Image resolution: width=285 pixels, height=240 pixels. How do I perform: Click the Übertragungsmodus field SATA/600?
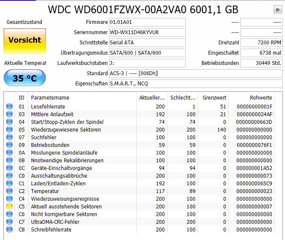click(147, 53)
